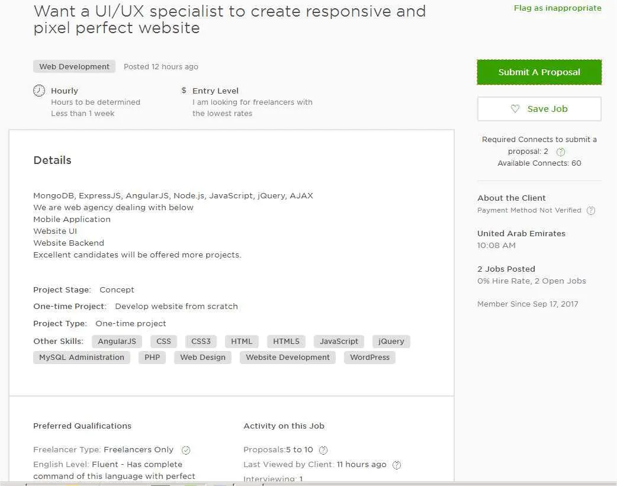Image resolution: width=617 pixels, height=486 pixels.
Task: Click the MySQL Administration skill tag
Action: click(82, 358)
